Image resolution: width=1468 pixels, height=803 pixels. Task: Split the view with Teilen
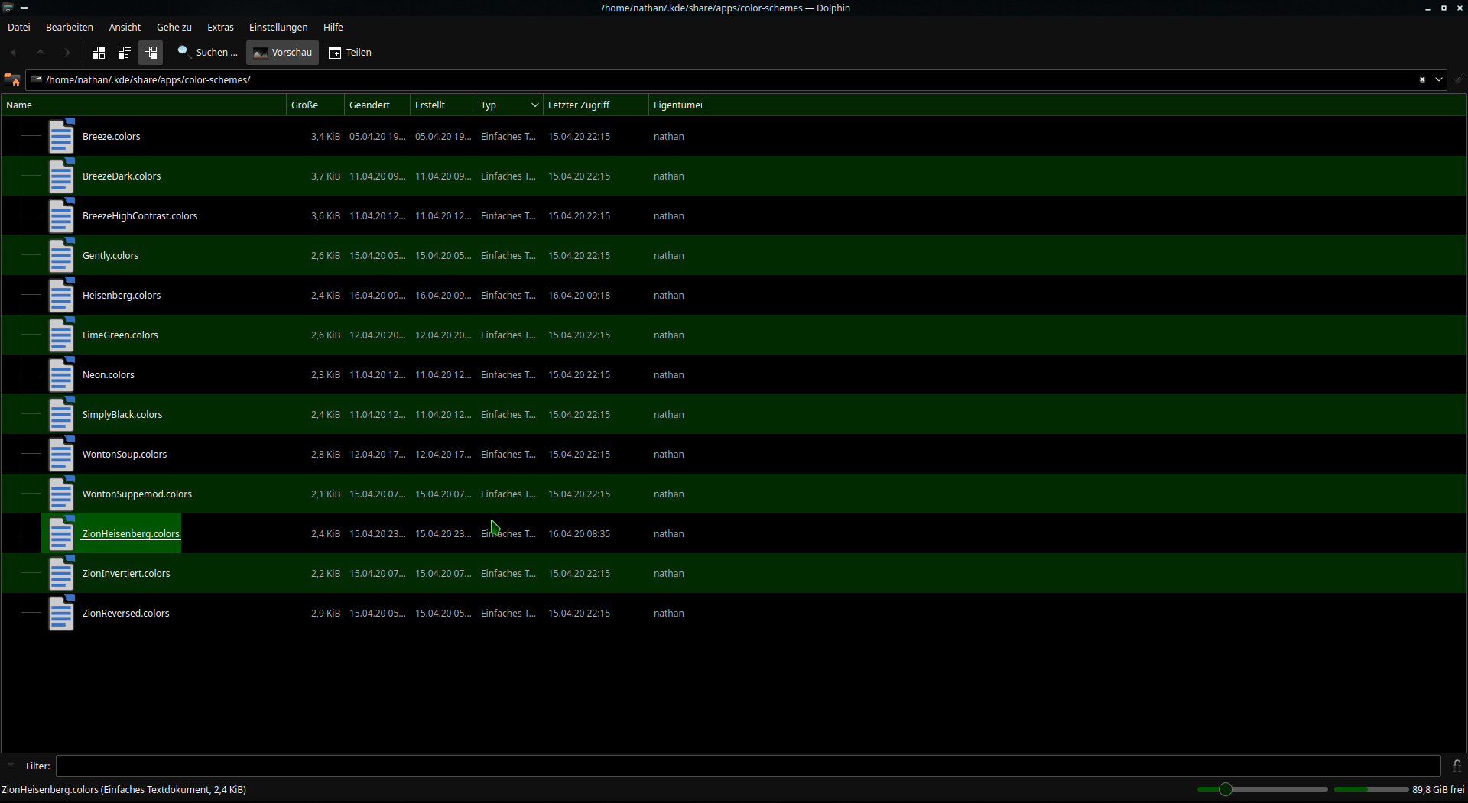(349, 53)
